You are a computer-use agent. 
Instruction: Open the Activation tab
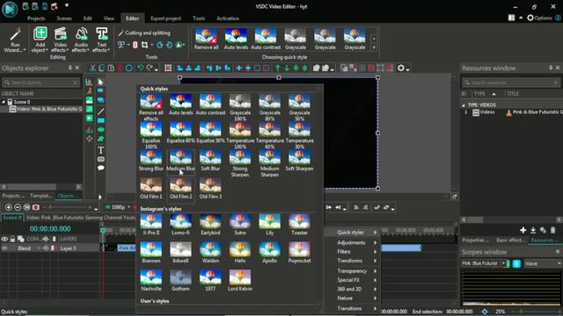point(228,18)
